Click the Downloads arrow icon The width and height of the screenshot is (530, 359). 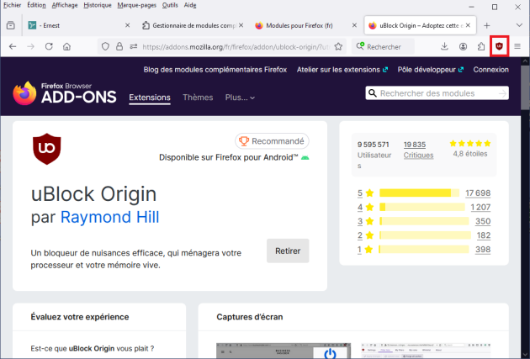[x=444, y=46]
